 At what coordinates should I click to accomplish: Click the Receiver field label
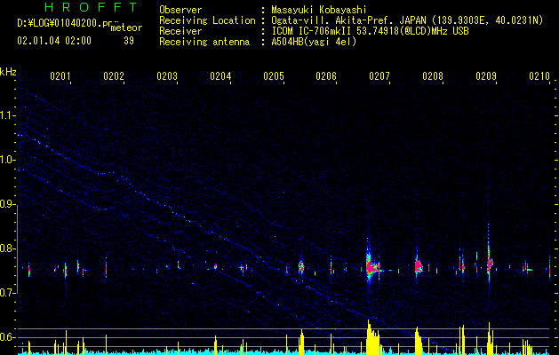click(x=180, y=31)
